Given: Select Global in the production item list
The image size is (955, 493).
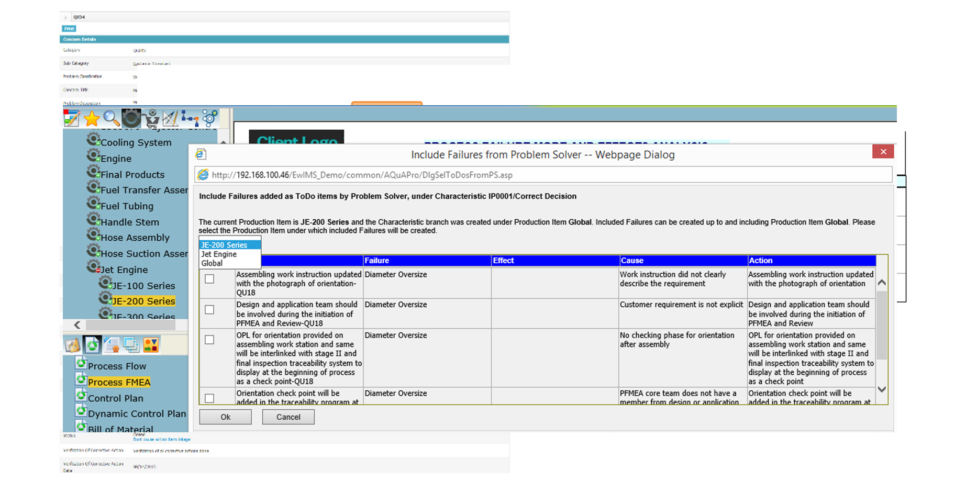Looking at the screenshot, I should [x=212, y=263].
